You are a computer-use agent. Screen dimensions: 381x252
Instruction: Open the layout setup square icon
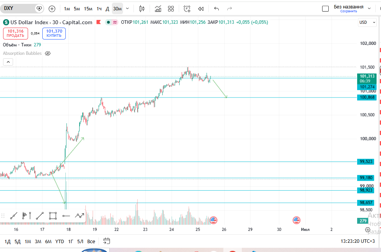[x=325, y=9]
